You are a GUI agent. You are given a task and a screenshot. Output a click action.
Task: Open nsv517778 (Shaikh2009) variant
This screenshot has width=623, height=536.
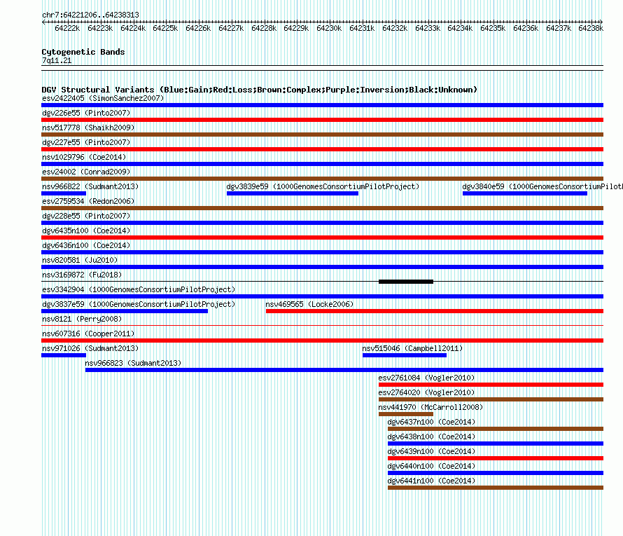click(x=88, y=128)
